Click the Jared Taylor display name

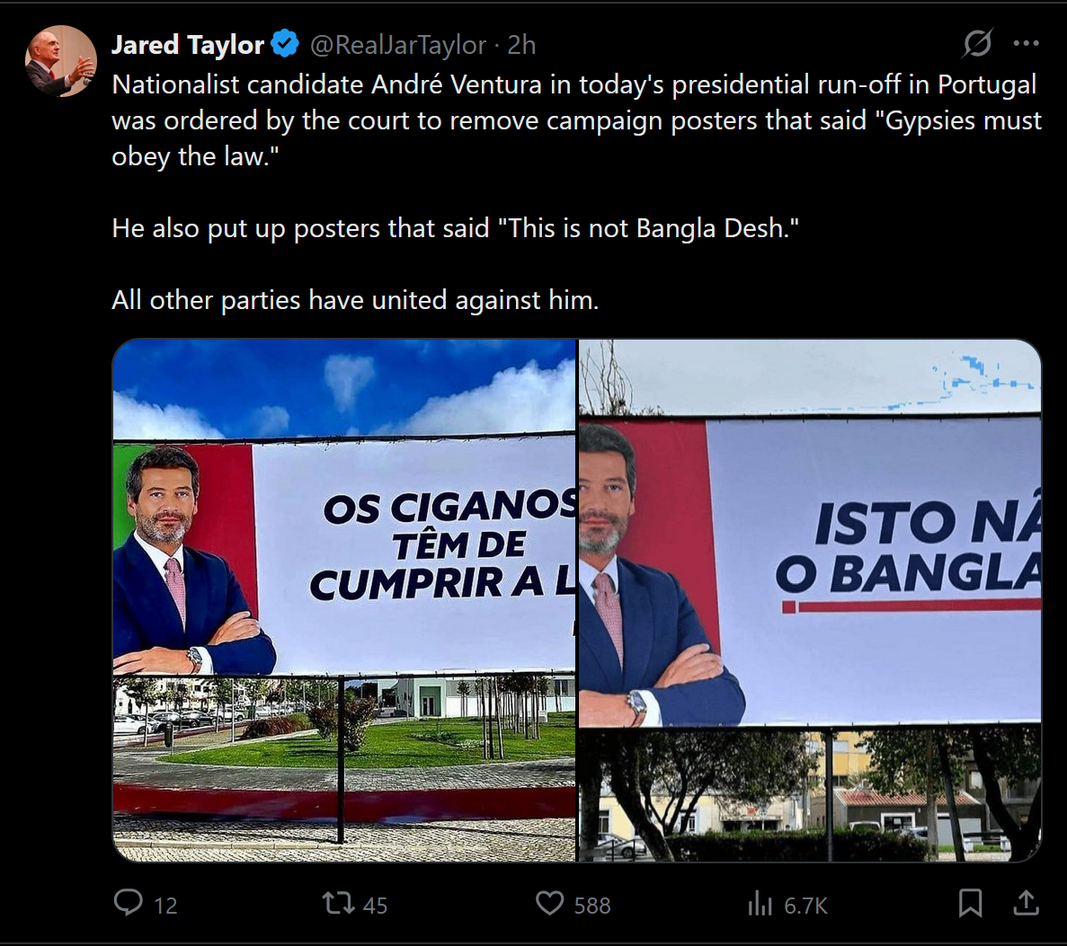tap(188, 45)
